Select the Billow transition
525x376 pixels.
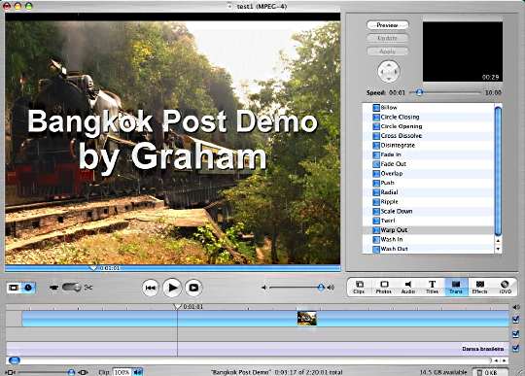428,108
